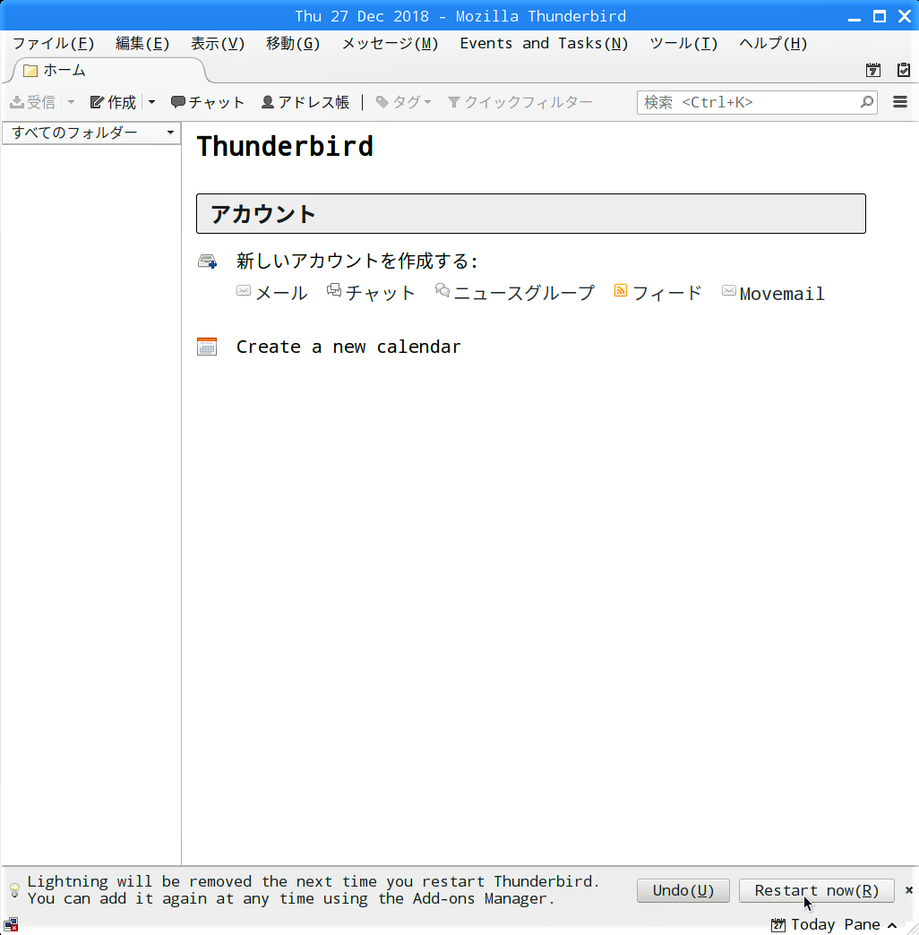Click the Thunderbird heading text

pos(285,146)
